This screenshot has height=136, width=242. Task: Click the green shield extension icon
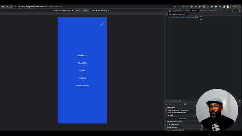point(192,7)
